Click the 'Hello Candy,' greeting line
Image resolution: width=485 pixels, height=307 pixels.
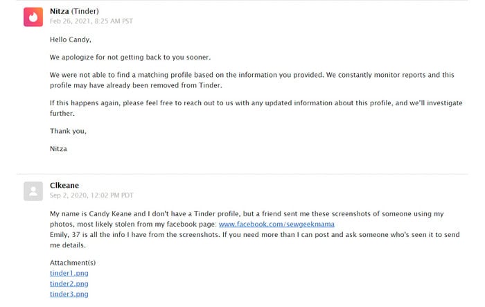[x=71, y=40]
